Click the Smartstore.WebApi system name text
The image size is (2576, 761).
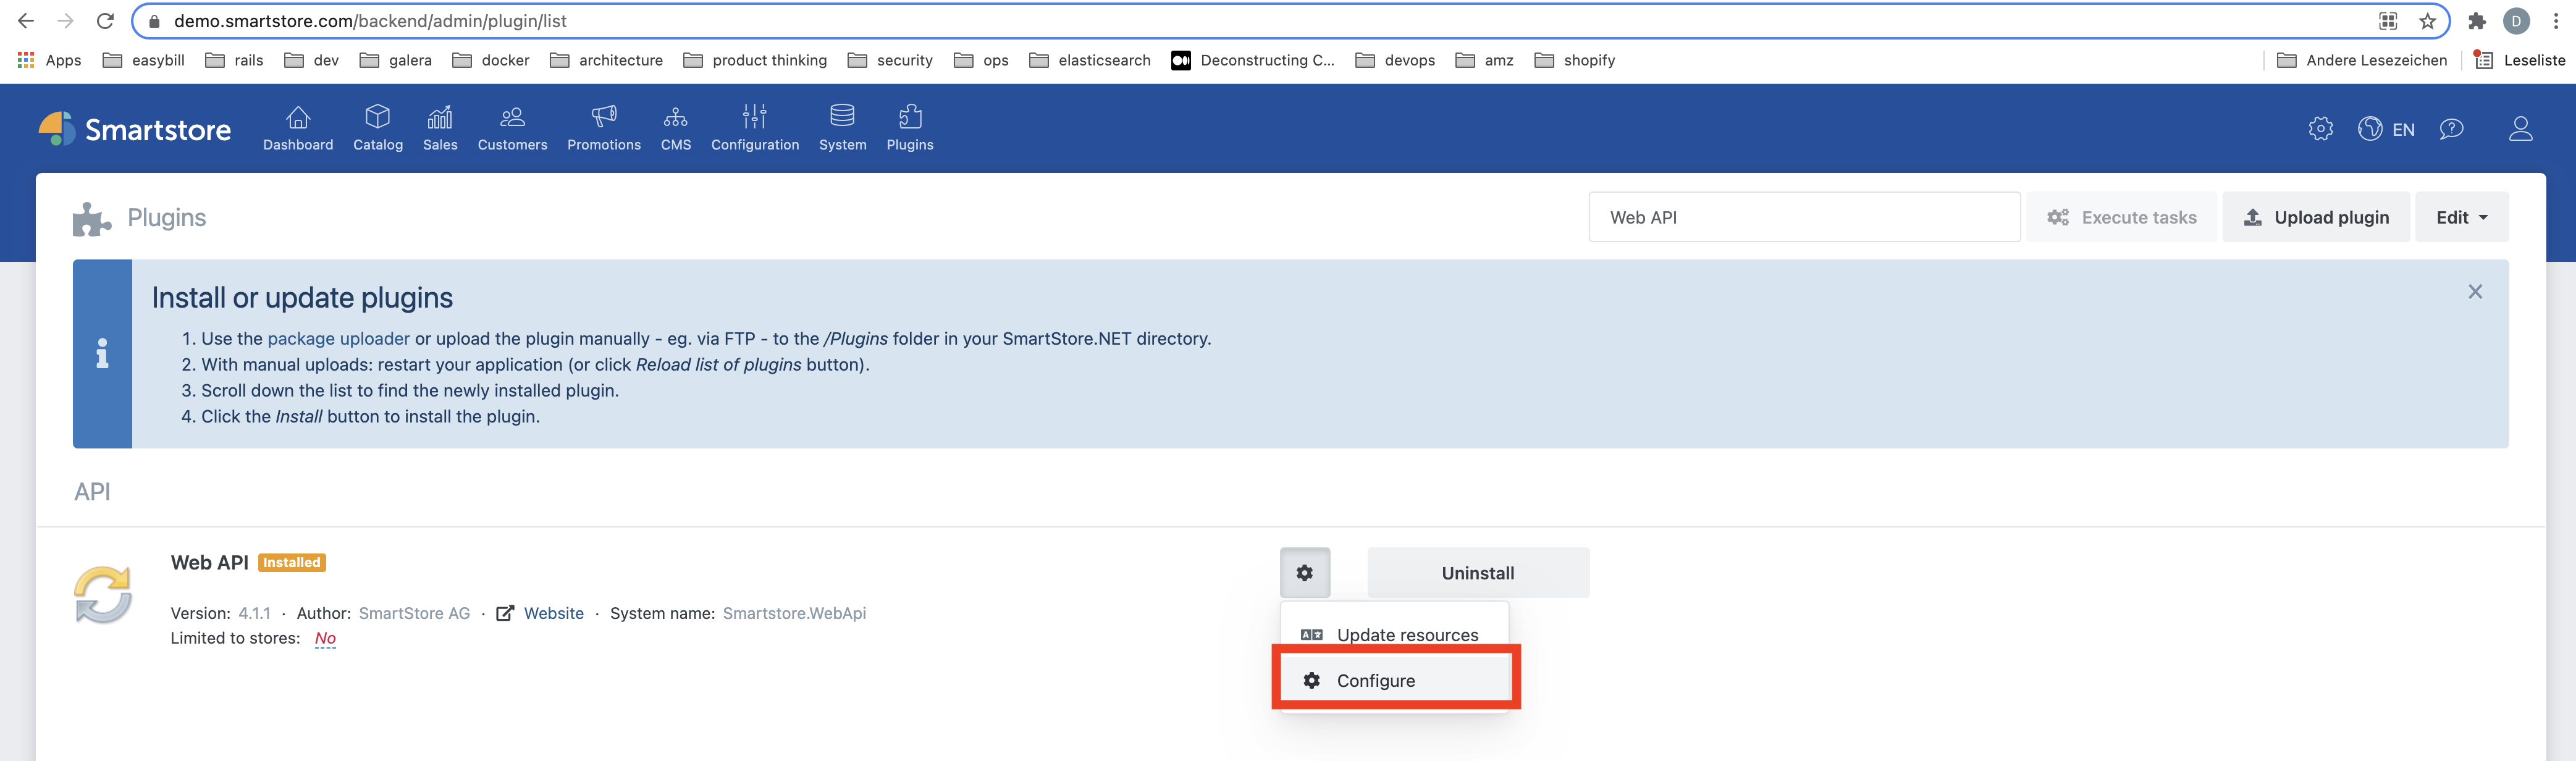click(794, 613)
